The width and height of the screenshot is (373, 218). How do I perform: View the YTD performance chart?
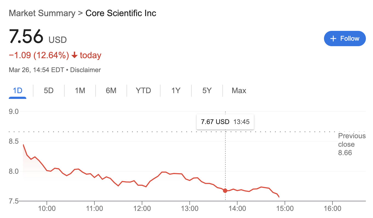143,90
